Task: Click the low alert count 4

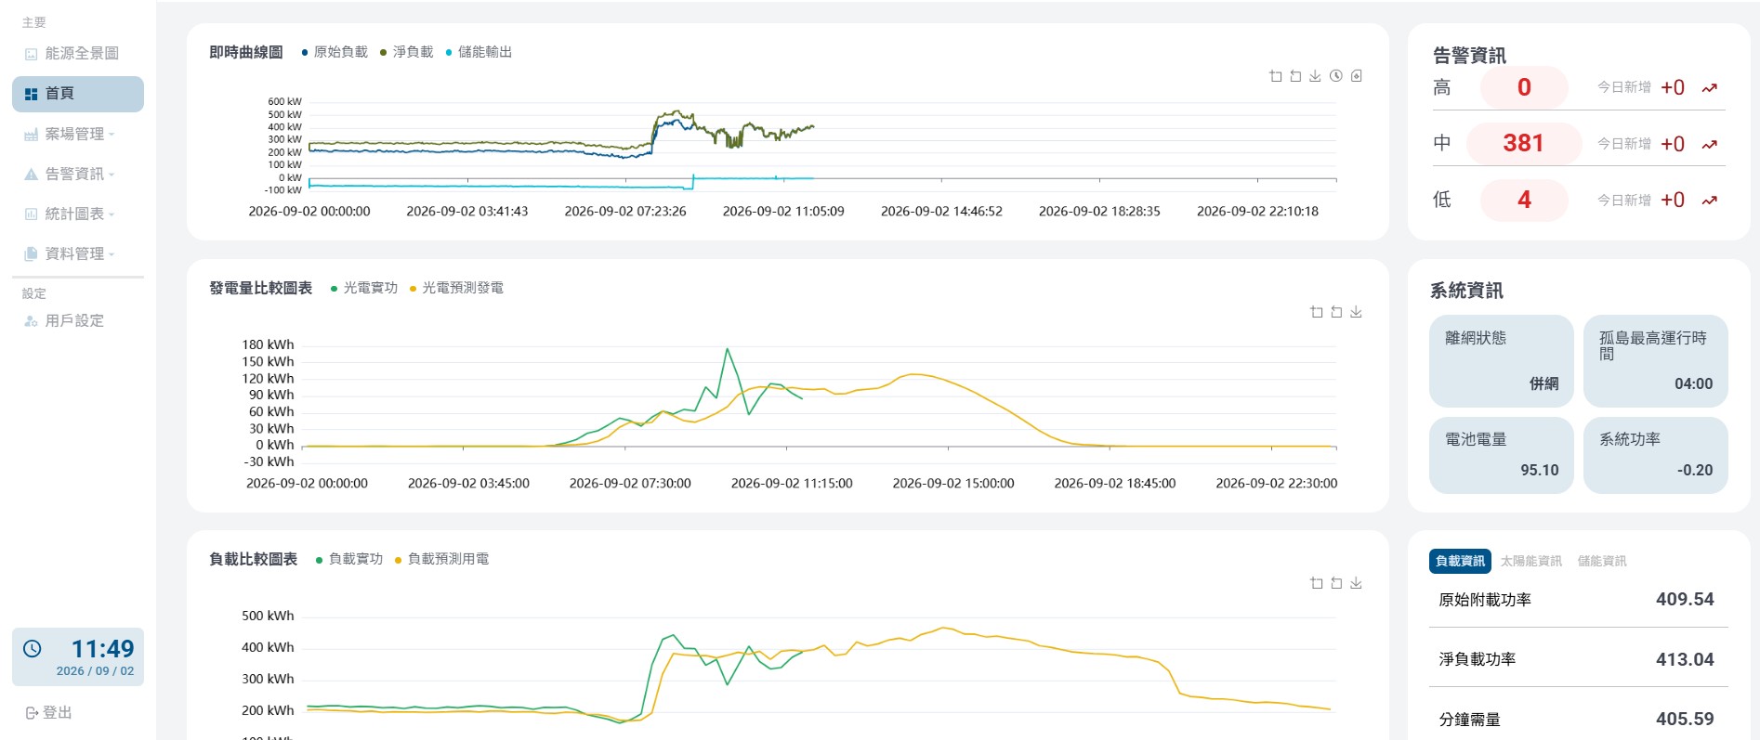Action: coord(1524,200)
